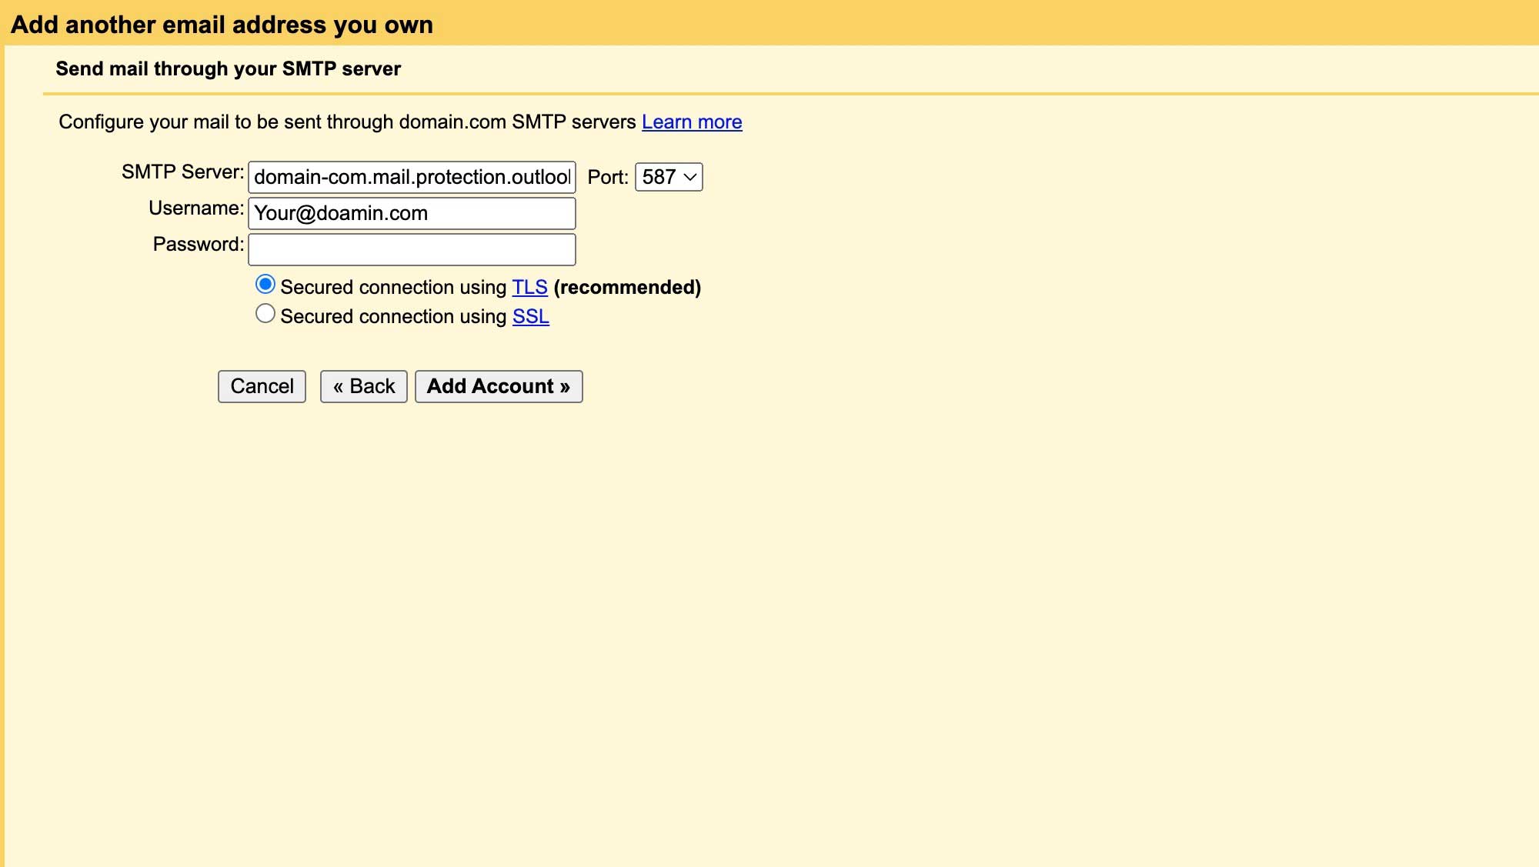Select the SSL secured connection radio button
Image resolution: width=1539 pixels, height=867 pixels.
pyautogui.click(x=265, y=314)
